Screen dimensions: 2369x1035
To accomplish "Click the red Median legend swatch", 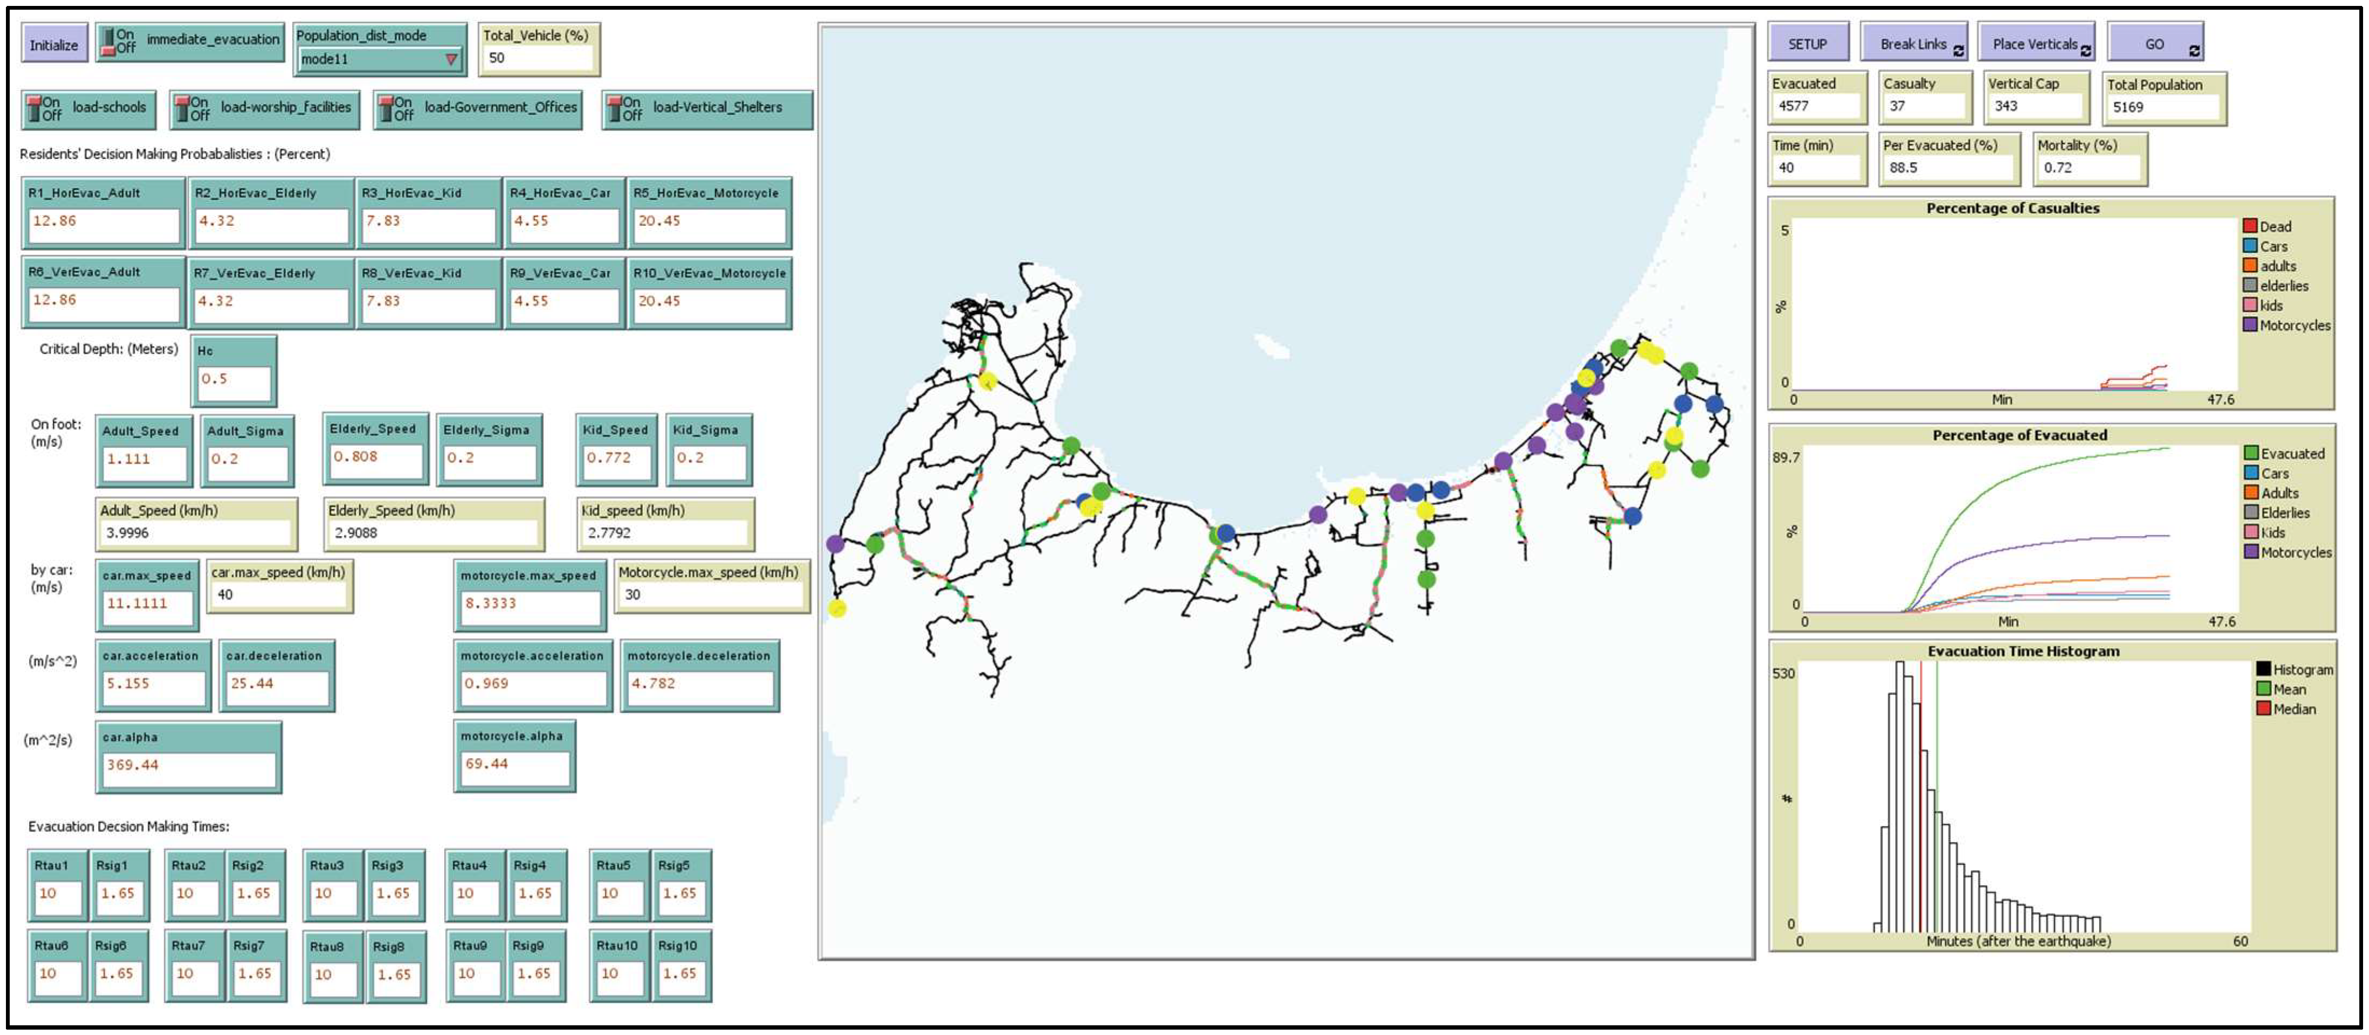I will click(2263, 708).
